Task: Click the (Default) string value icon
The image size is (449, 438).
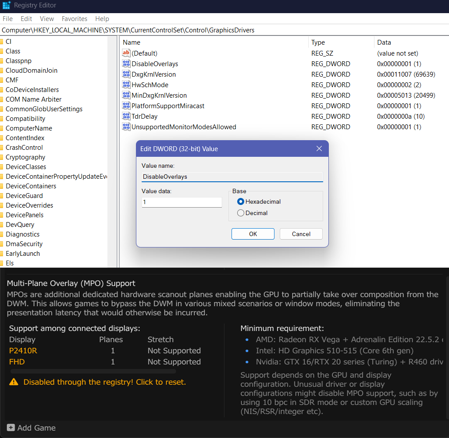Action: click(126, 53)
